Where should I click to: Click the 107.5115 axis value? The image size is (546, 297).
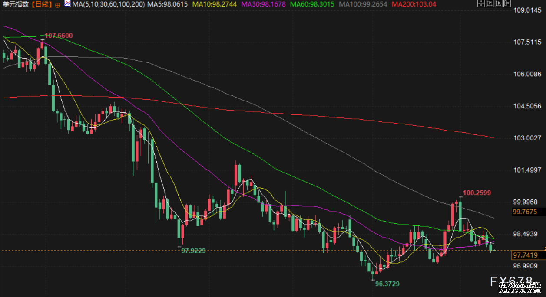527,42
